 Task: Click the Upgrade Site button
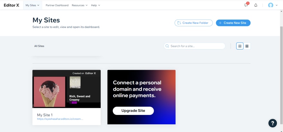(x=133, y=111)
